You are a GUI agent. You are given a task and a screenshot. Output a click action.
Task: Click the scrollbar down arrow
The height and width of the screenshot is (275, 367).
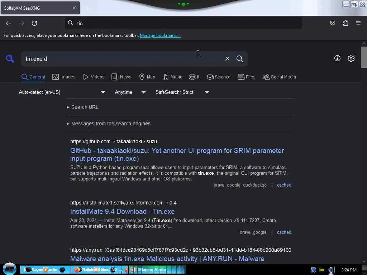(x=364, y=261)
